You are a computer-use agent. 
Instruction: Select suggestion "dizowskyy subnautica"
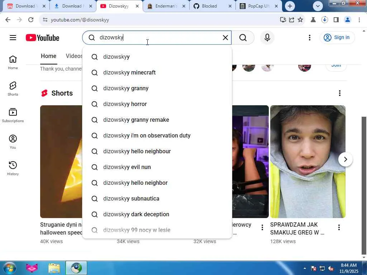tap(157, 198)
